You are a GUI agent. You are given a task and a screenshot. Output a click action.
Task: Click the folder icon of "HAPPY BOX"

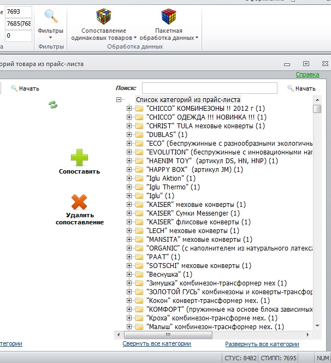139,169
